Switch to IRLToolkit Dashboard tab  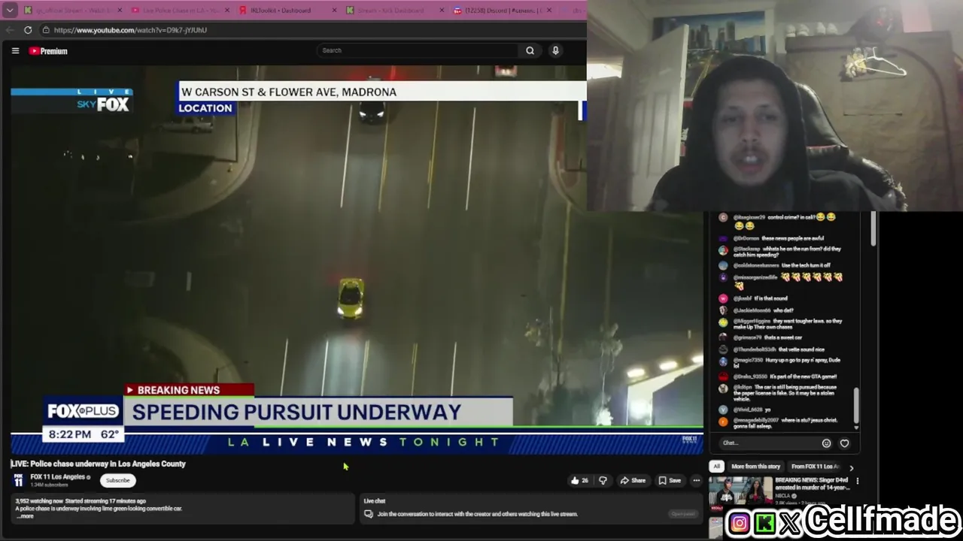280,11
